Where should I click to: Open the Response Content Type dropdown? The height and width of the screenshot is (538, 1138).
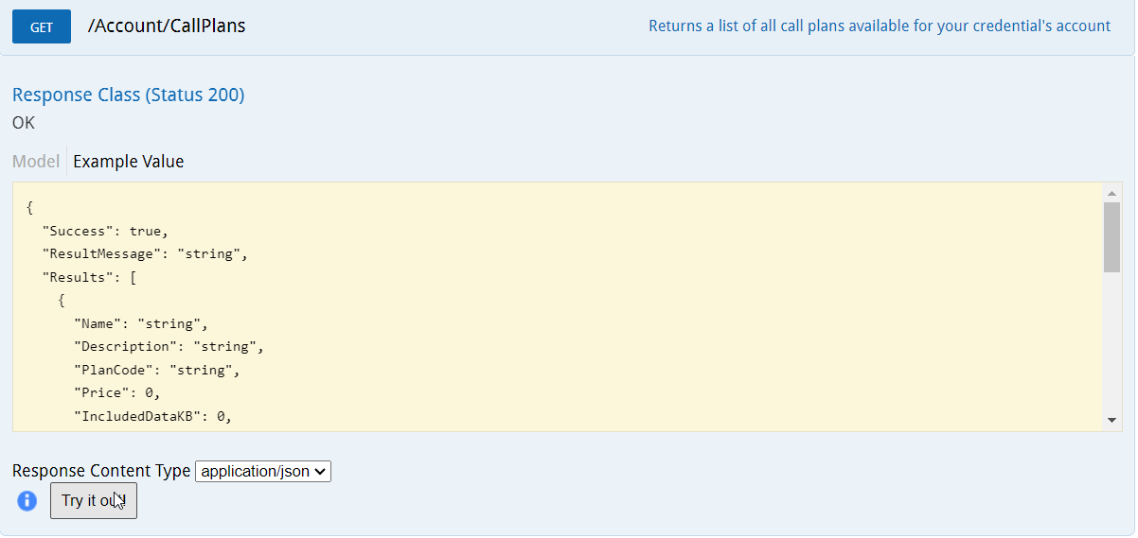(262, 471)
